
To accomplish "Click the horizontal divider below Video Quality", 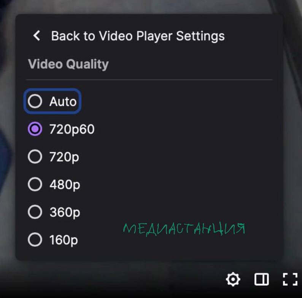I will (149, 80).
